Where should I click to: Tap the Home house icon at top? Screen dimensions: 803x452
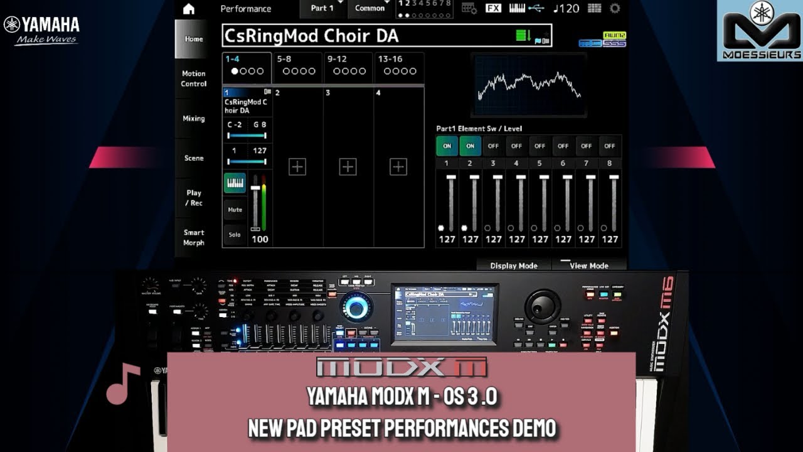(x=189, y=9)
